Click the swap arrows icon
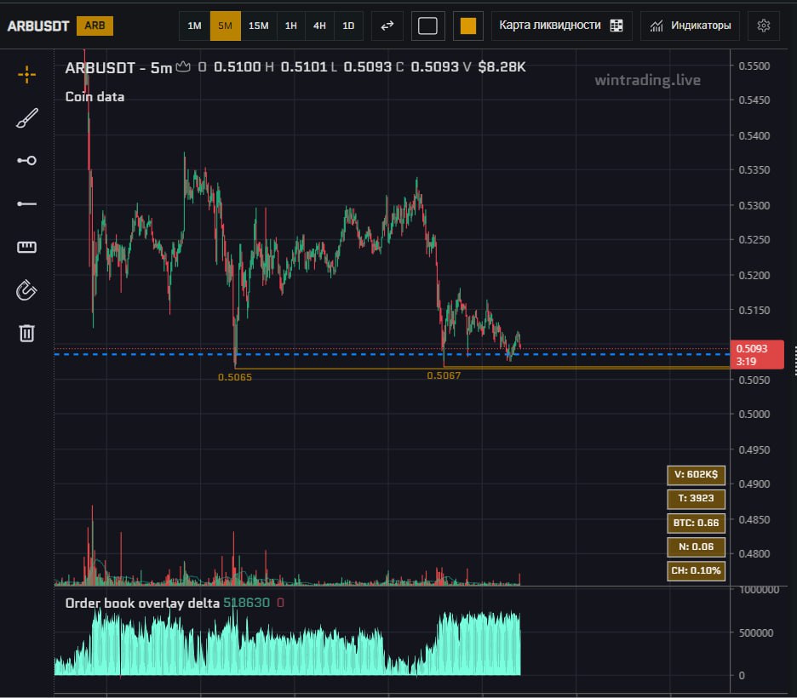This screenshot has height=698, width=797. pyautogui.click(x=387, y=26)
